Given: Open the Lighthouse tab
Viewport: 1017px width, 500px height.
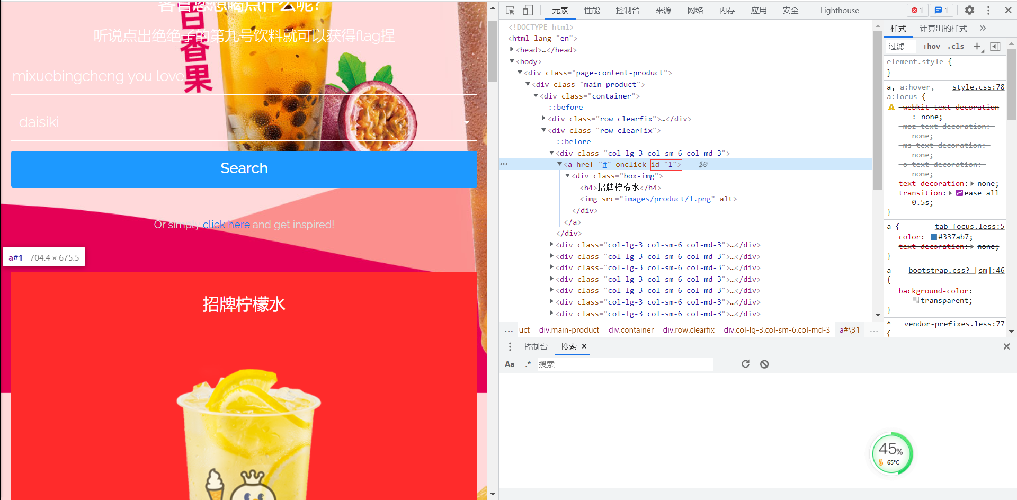Looking at the screenshot, I should 840,10.
